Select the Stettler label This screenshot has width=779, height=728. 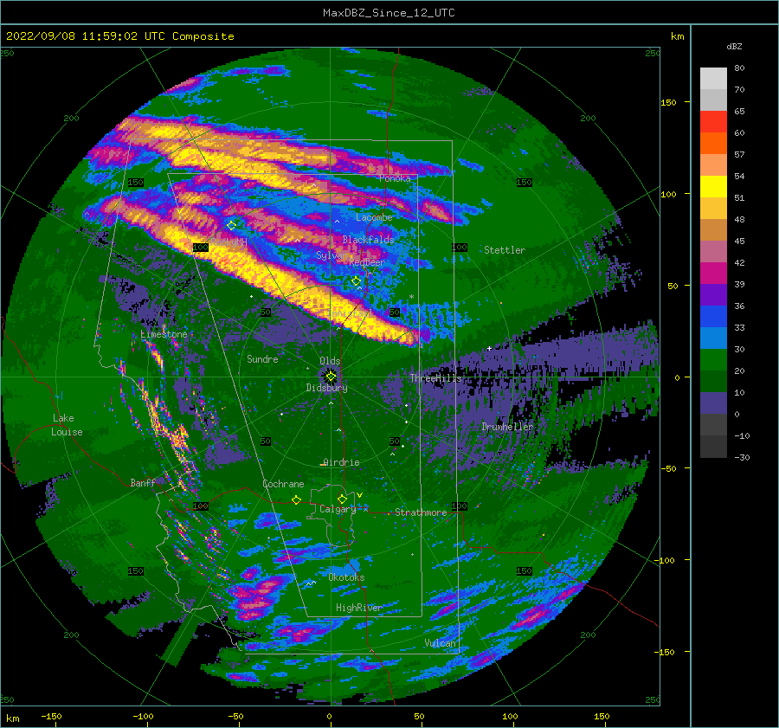pos(505,250)
